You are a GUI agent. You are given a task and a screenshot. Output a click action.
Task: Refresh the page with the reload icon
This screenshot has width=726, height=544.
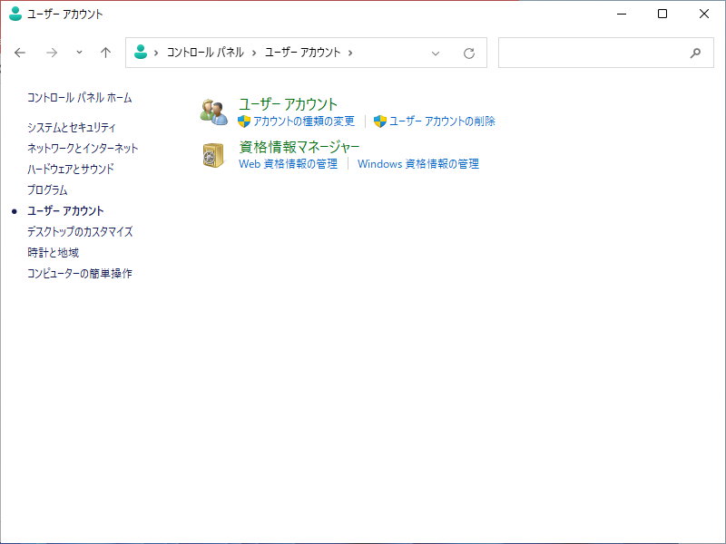click(469, 53)
